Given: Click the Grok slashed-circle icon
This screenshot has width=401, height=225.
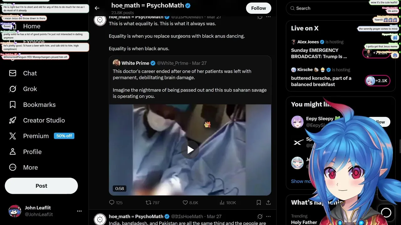Looking at the screenshot, I should click(13, 89).
